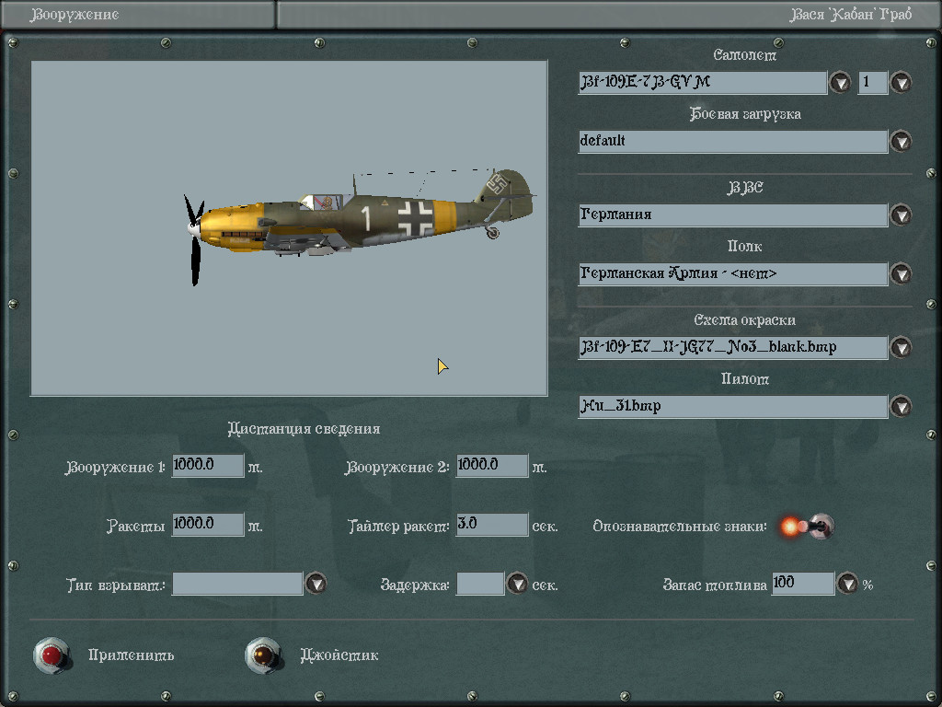Click the Ракеты distance input field

pyautogui.click(x=208, y=524)
